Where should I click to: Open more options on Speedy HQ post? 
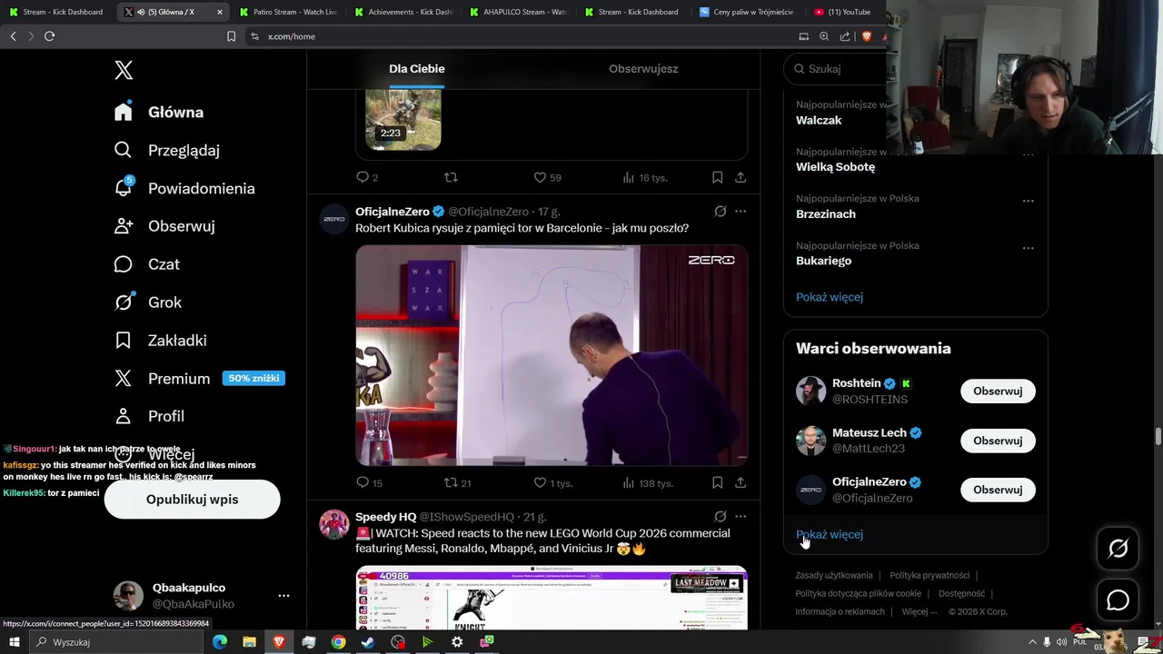[x=741, y=517]
